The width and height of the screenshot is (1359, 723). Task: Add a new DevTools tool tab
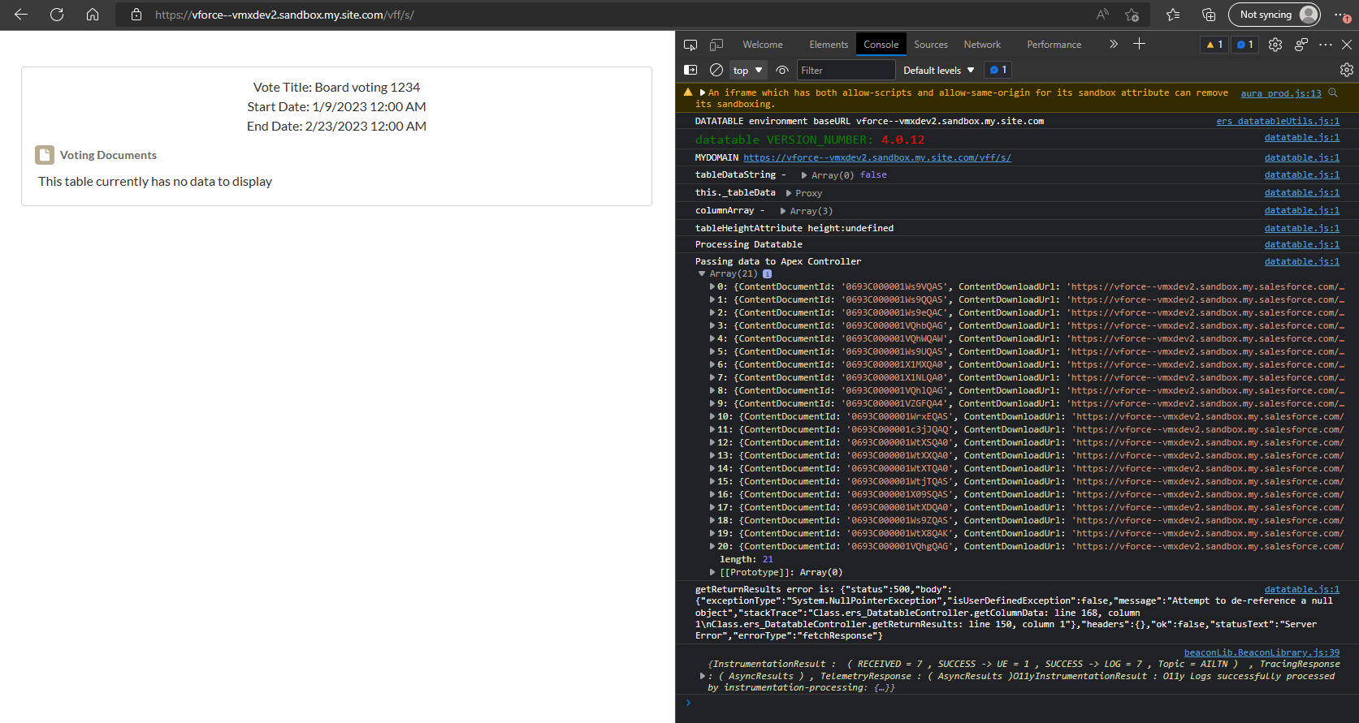1139,44
